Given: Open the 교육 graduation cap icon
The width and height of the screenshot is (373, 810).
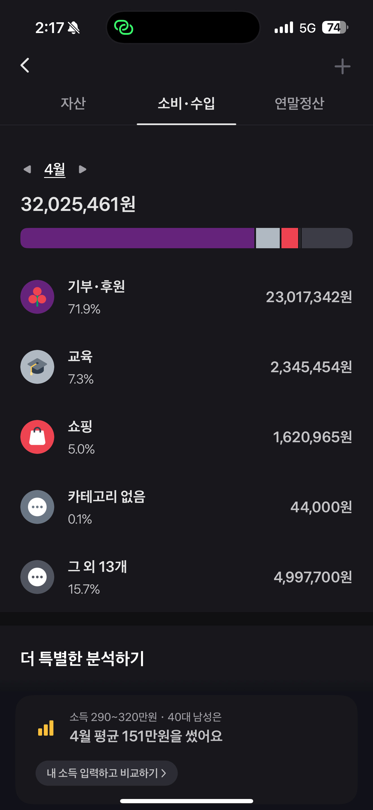Looking at the screenshot, I should 37,367.
